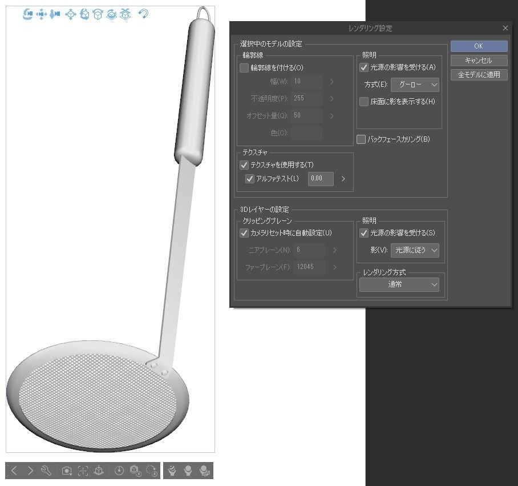The image size is (518, 486).
Task: Expand the 幅 width slider arrow
Action: pyautogui.click(x=331, y=82)
